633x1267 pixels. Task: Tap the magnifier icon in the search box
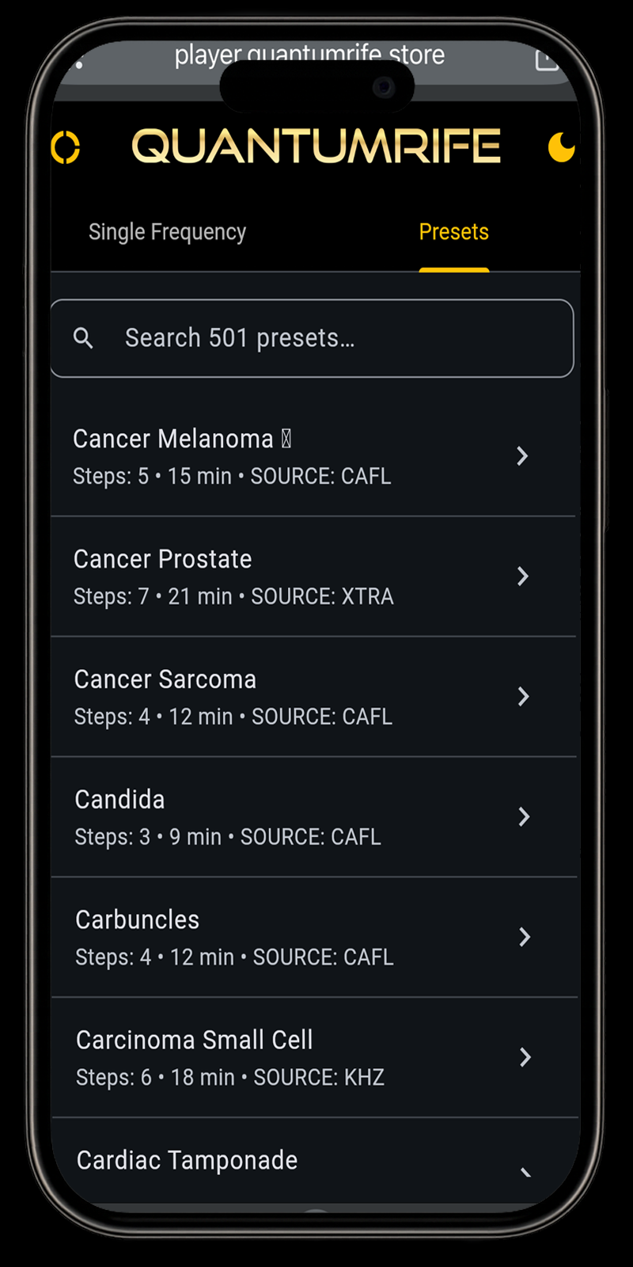(83, 338)
